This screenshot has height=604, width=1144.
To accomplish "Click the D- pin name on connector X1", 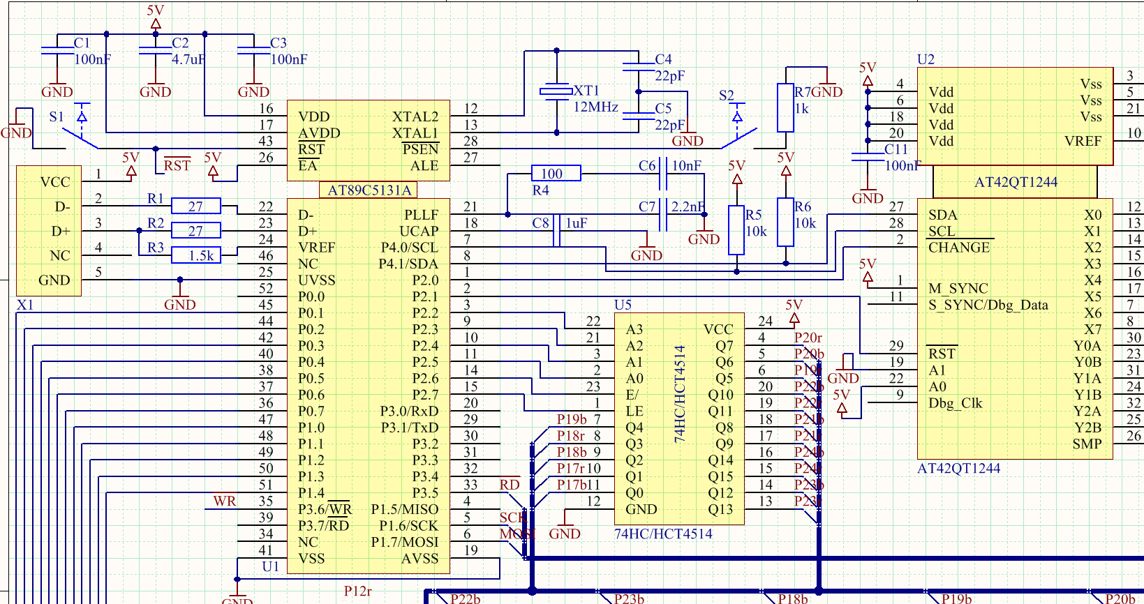I will click(63, 206).
